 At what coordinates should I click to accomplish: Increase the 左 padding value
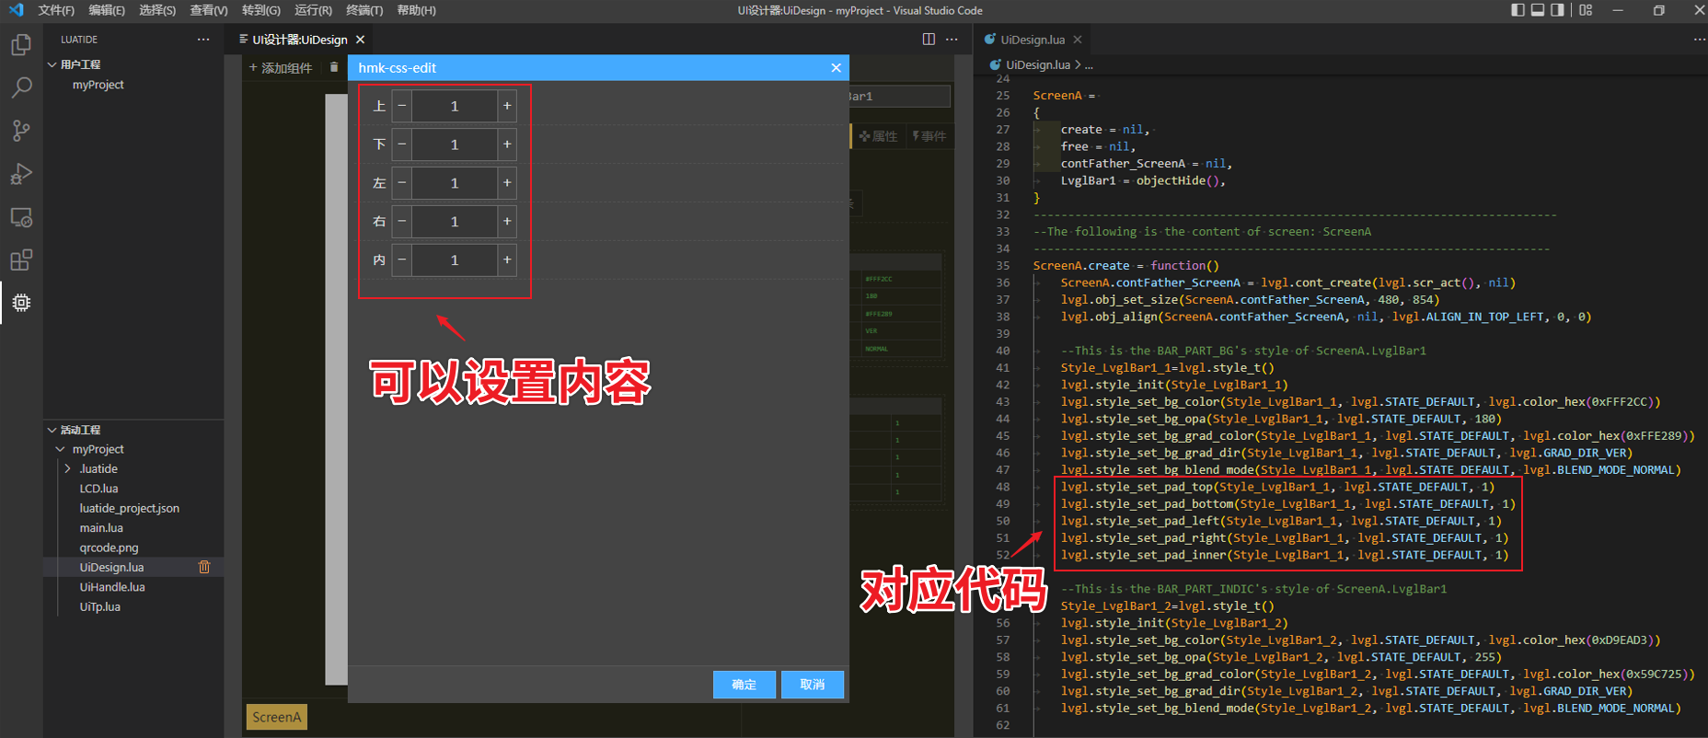coord(507,183)
